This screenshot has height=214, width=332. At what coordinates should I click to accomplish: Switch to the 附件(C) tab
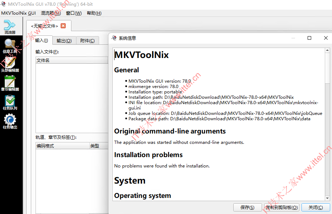point(88,40)
